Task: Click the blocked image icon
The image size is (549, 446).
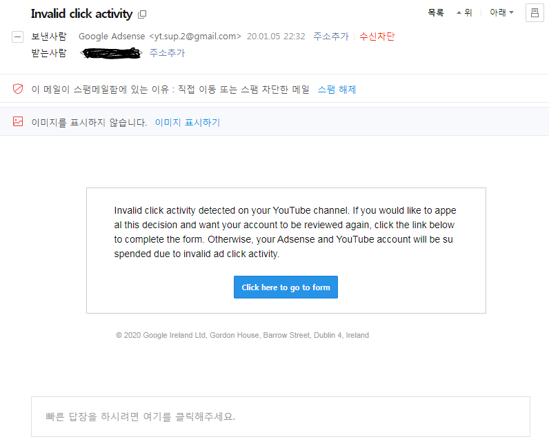Action: (x=18, y=121)
